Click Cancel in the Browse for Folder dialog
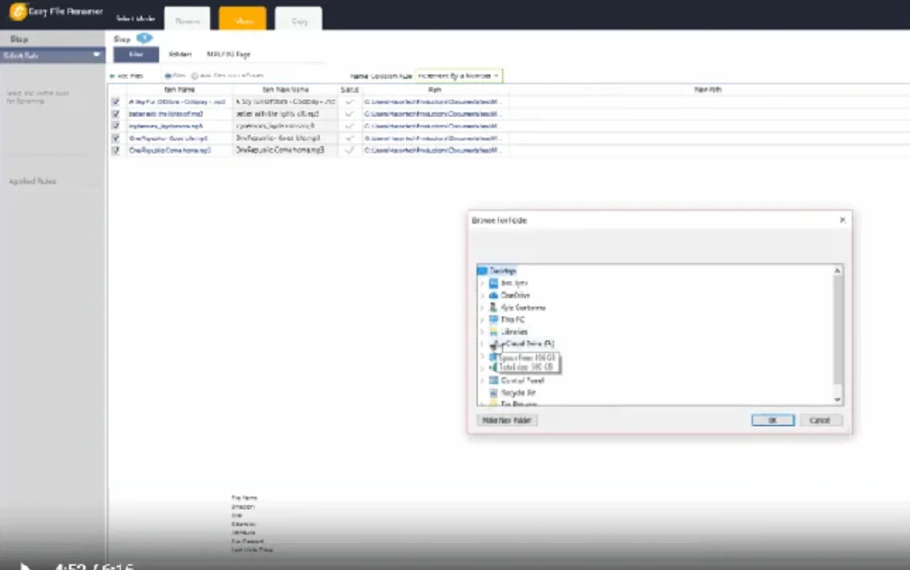This screenshot has width=910, height=570. (x=820, y=420)
